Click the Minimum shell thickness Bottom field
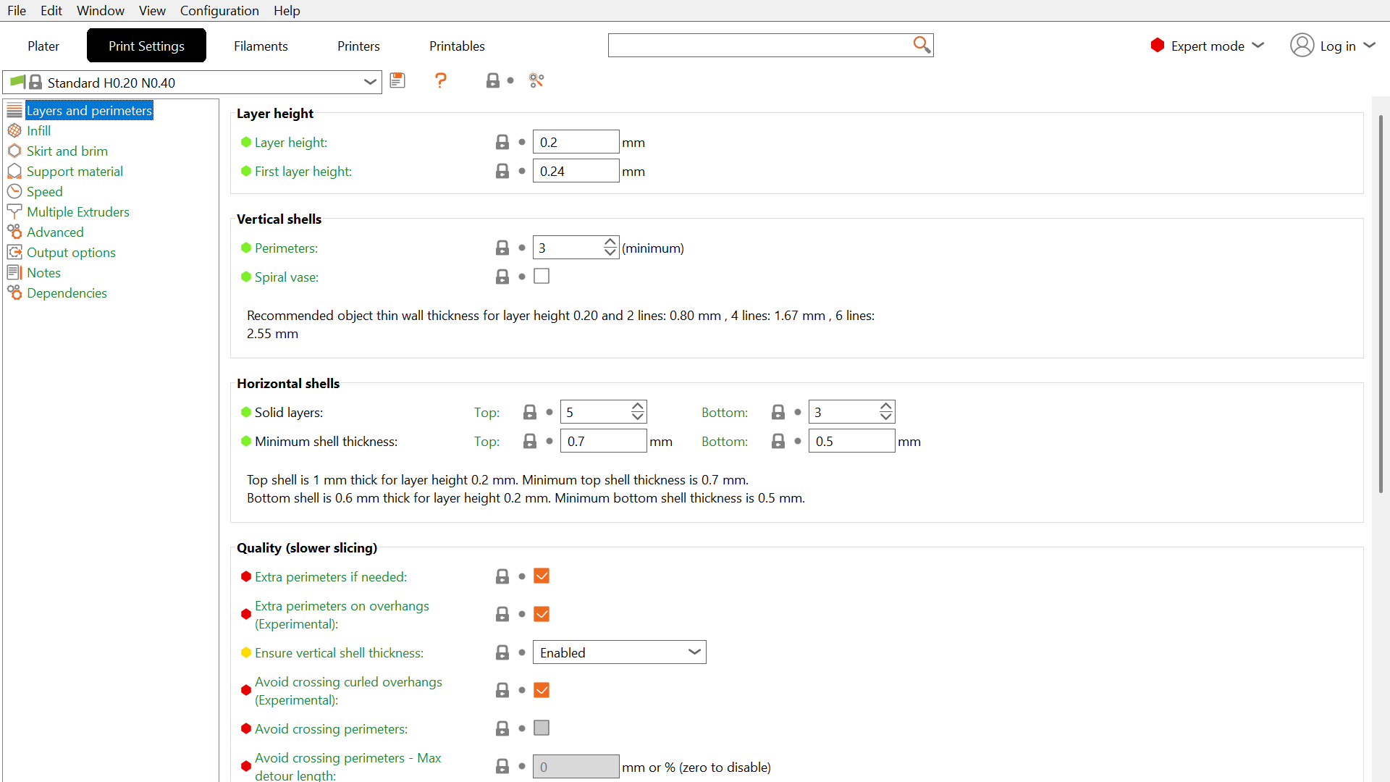 click(851, 441)
